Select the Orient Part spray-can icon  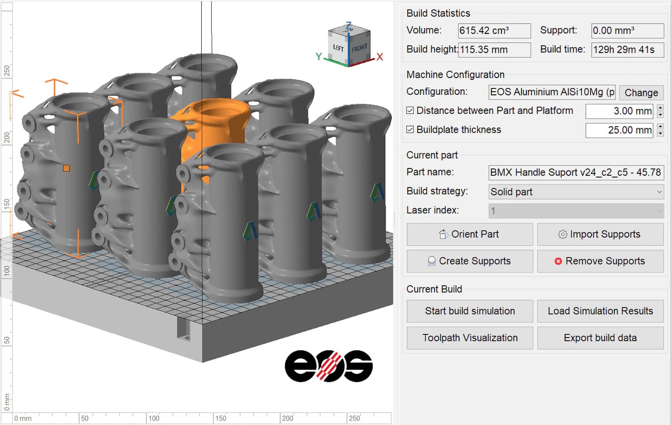point(443,234)
